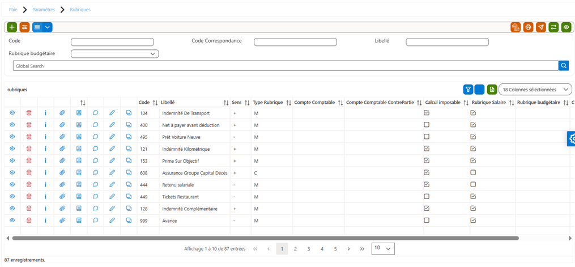Go to page 2
This screenshot has height=267, width=575.
295,249
